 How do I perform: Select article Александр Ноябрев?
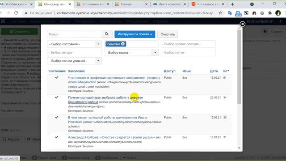[x=111, y=137]
